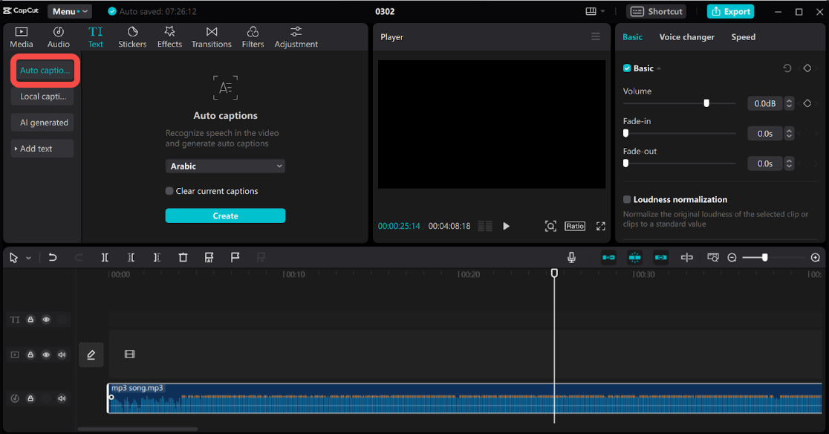This screenshot has width=829, height=434.
Task: Open the Media panel
Action: 21,37
